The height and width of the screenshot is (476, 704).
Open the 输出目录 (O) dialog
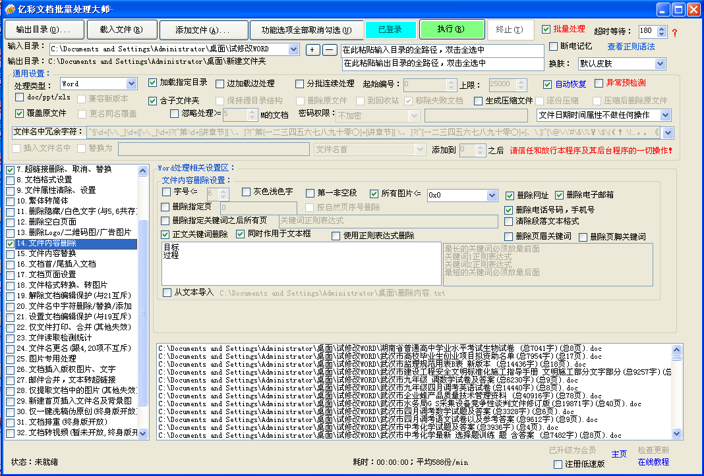point(44,30)
